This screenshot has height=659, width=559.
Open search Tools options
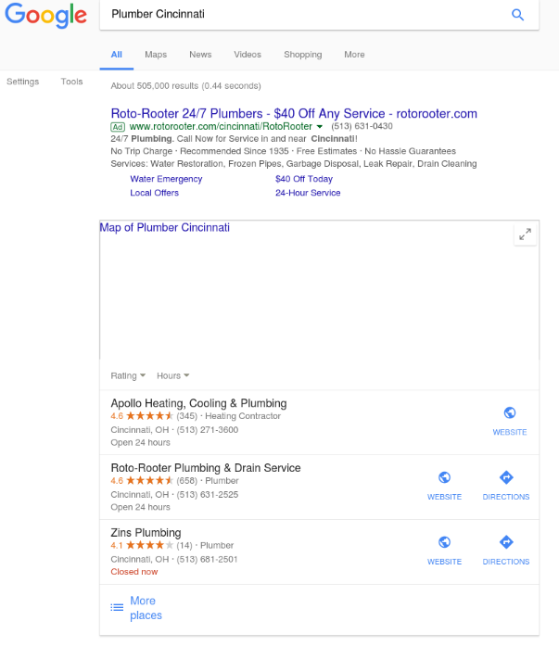71,82
